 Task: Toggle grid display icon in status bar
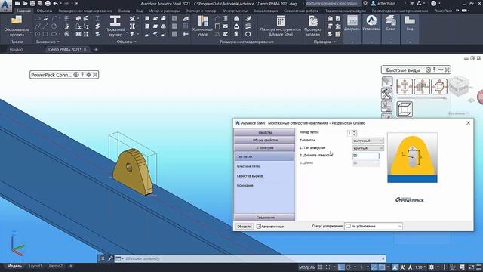point(320,267)
